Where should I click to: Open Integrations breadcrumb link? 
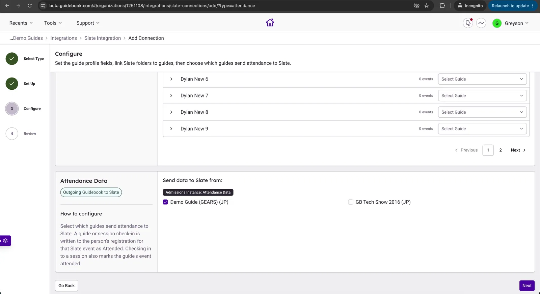[63, 38]
